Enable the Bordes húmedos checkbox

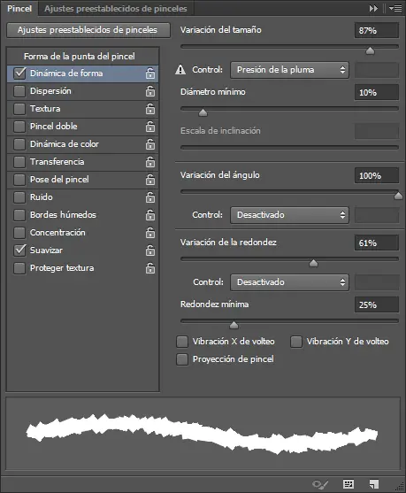point(19,215)
